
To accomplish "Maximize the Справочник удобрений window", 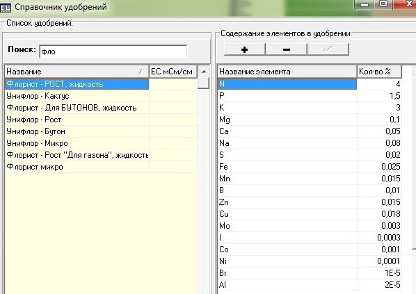I will [x=383, y=4].
